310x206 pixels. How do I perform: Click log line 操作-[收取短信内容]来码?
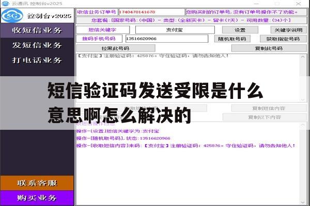pos(185,146)
